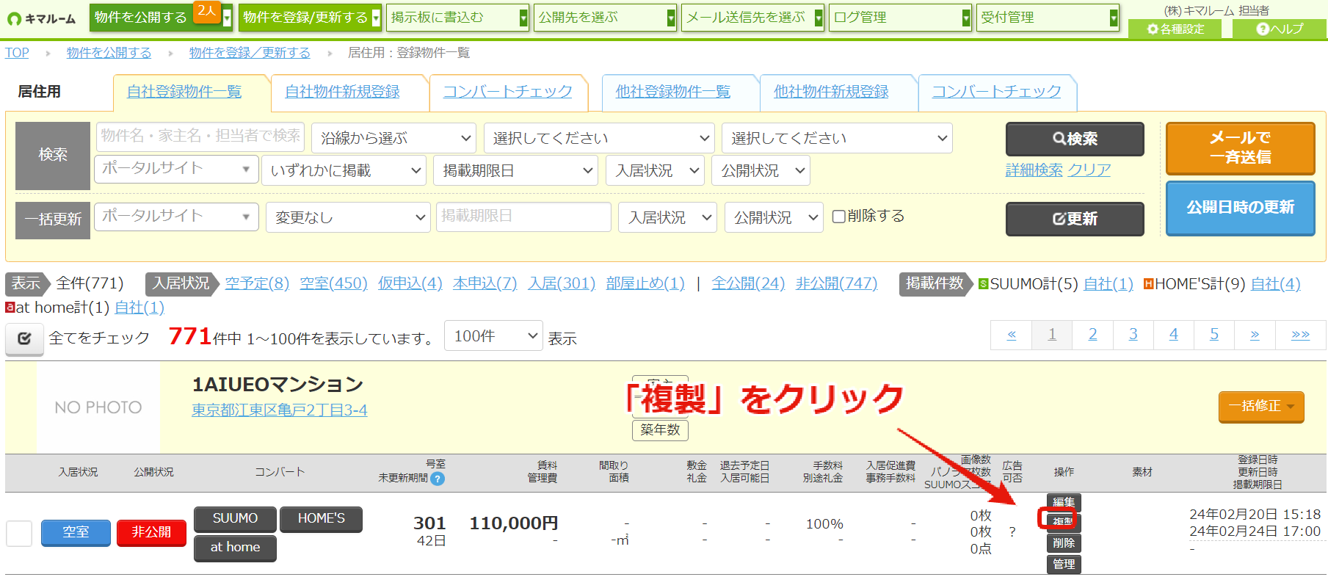Click the red 非公開 status button
This screenshot has height=588, width=1328.
(x=151, y=533)
